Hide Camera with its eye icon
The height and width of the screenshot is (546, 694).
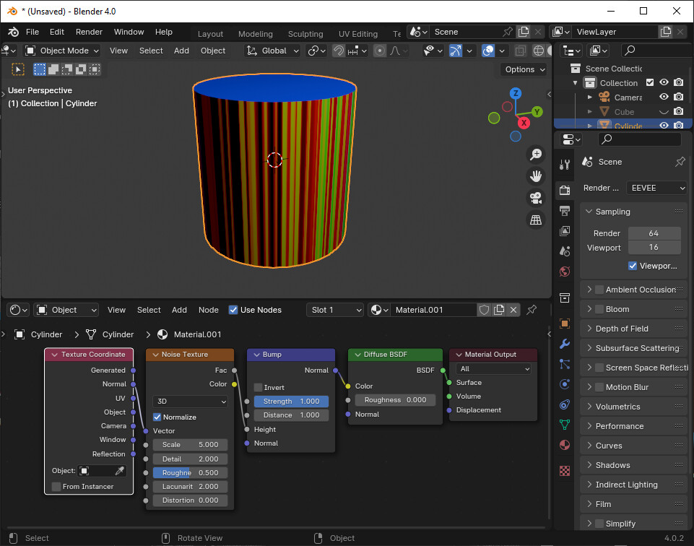[664, 97]
